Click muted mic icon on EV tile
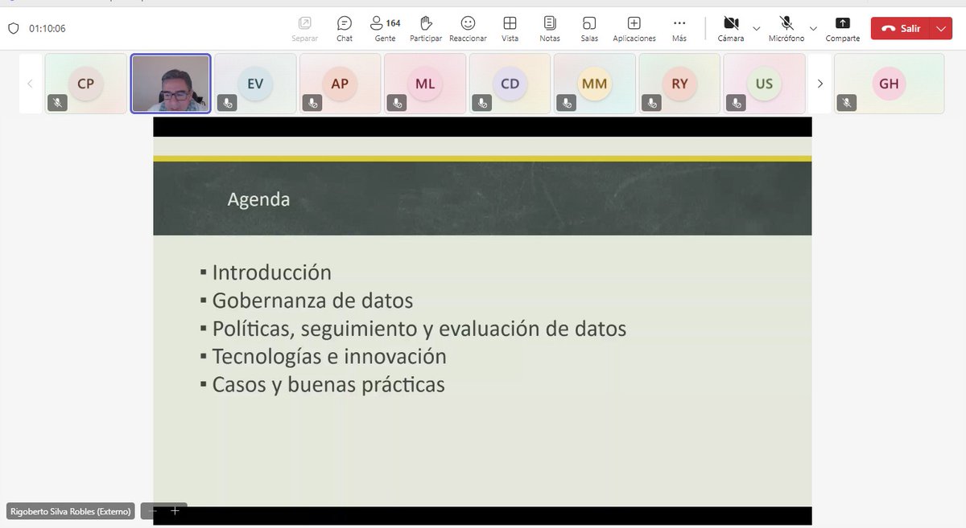Viewport: 966px width, 528px height. pyautogui.click(x=227, y=103)
